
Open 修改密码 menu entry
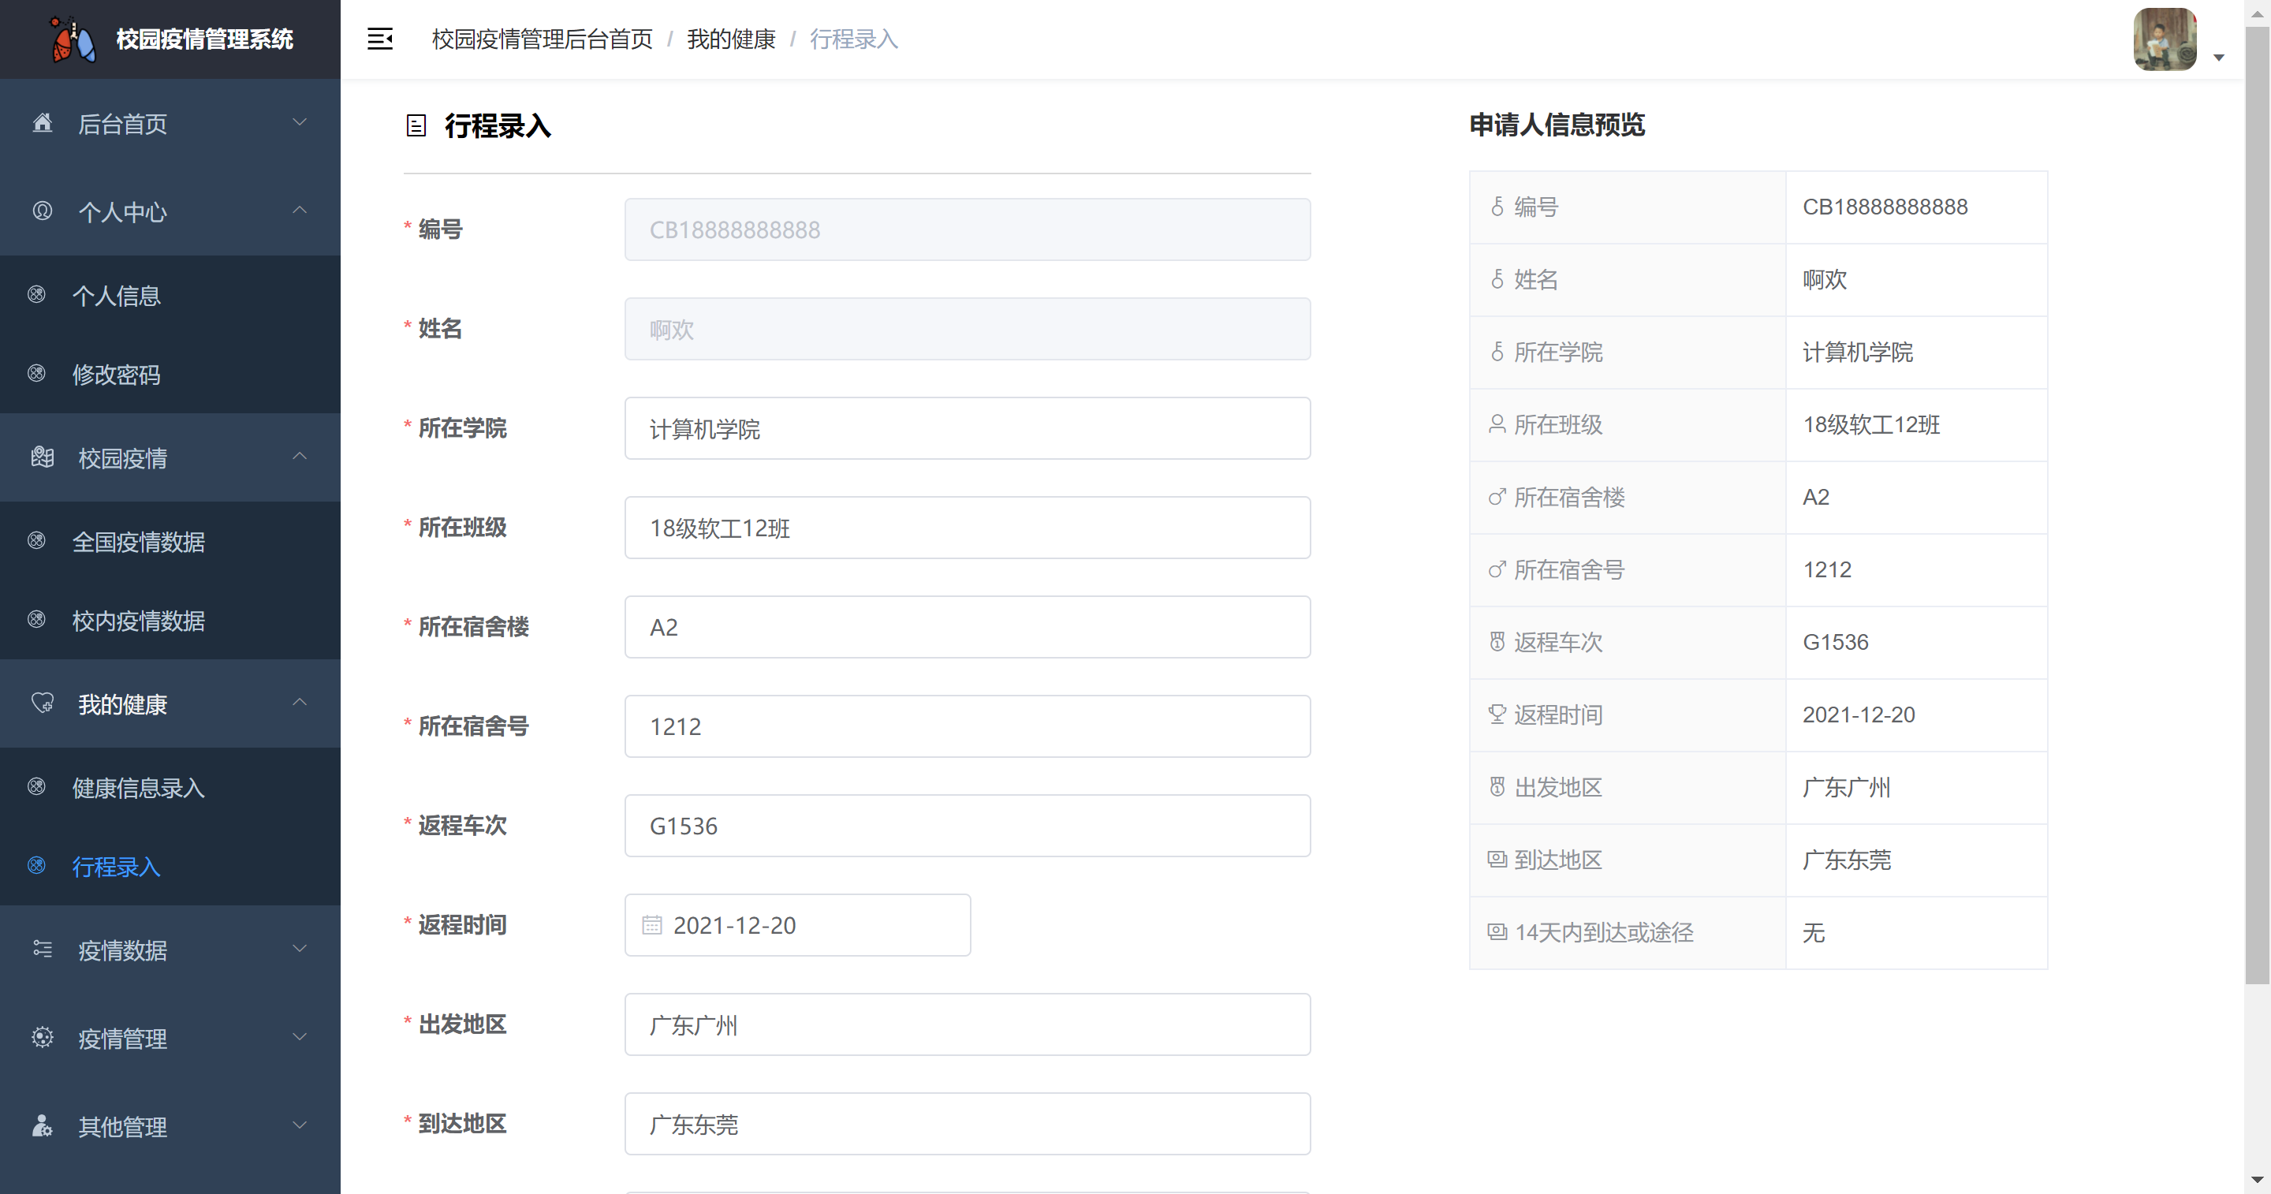coord(117,374)
